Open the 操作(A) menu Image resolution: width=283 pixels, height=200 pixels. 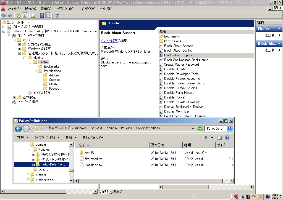[30, 9]
